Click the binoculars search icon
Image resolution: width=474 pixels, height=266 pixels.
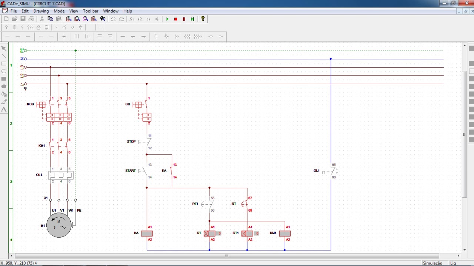coord(103,19)
